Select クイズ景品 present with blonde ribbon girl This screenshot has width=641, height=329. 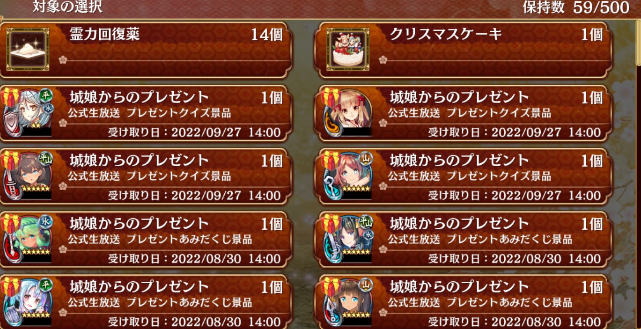click(465, 113)
